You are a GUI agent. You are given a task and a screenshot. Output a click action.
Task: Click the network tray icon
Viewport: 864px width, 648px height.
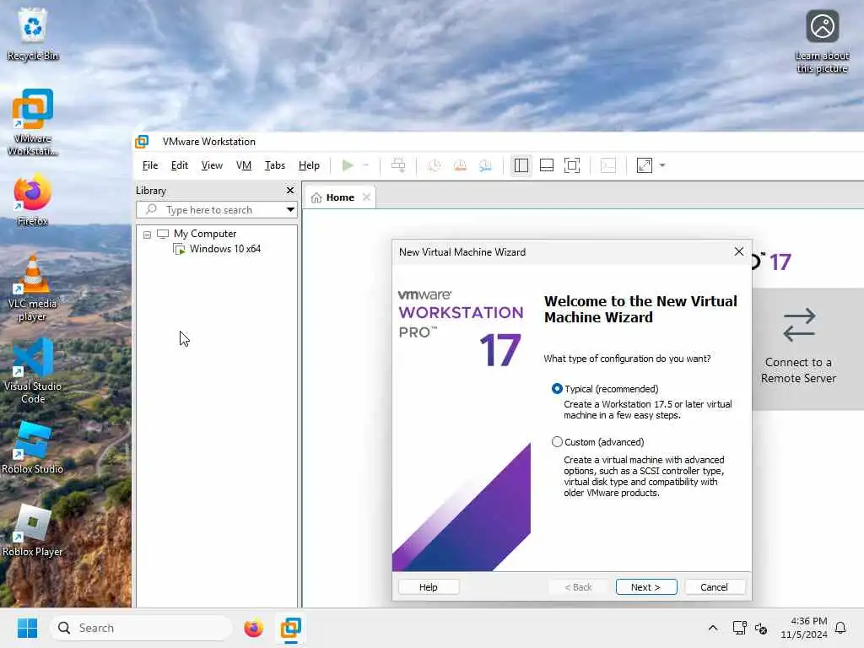coord(739,628)
